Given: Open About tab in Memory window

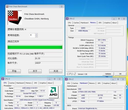Looking at the screenshot, I should coord(114,23).
